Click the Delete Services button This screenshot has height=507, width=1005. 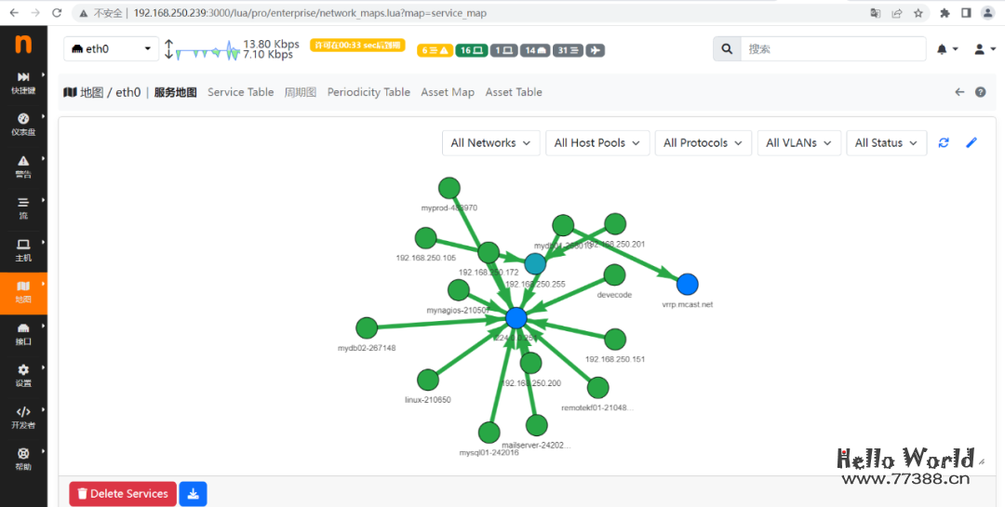(122, 494)
